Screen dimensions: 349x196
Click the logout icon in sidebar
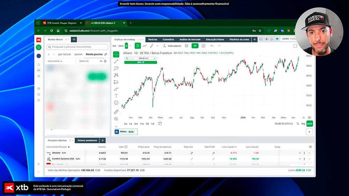[x=39, y=100]
